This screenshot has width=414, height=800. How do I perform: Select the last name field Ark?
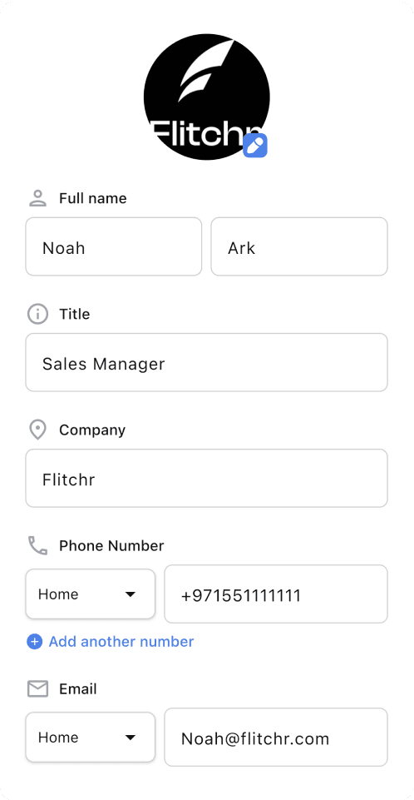(x=299, y=246)
